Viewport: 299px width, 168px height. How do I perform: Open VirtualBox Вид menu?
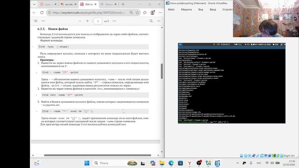200,9
